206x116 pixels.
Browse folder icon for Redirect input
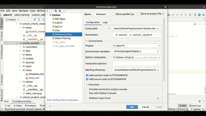(x=158, y=98)
